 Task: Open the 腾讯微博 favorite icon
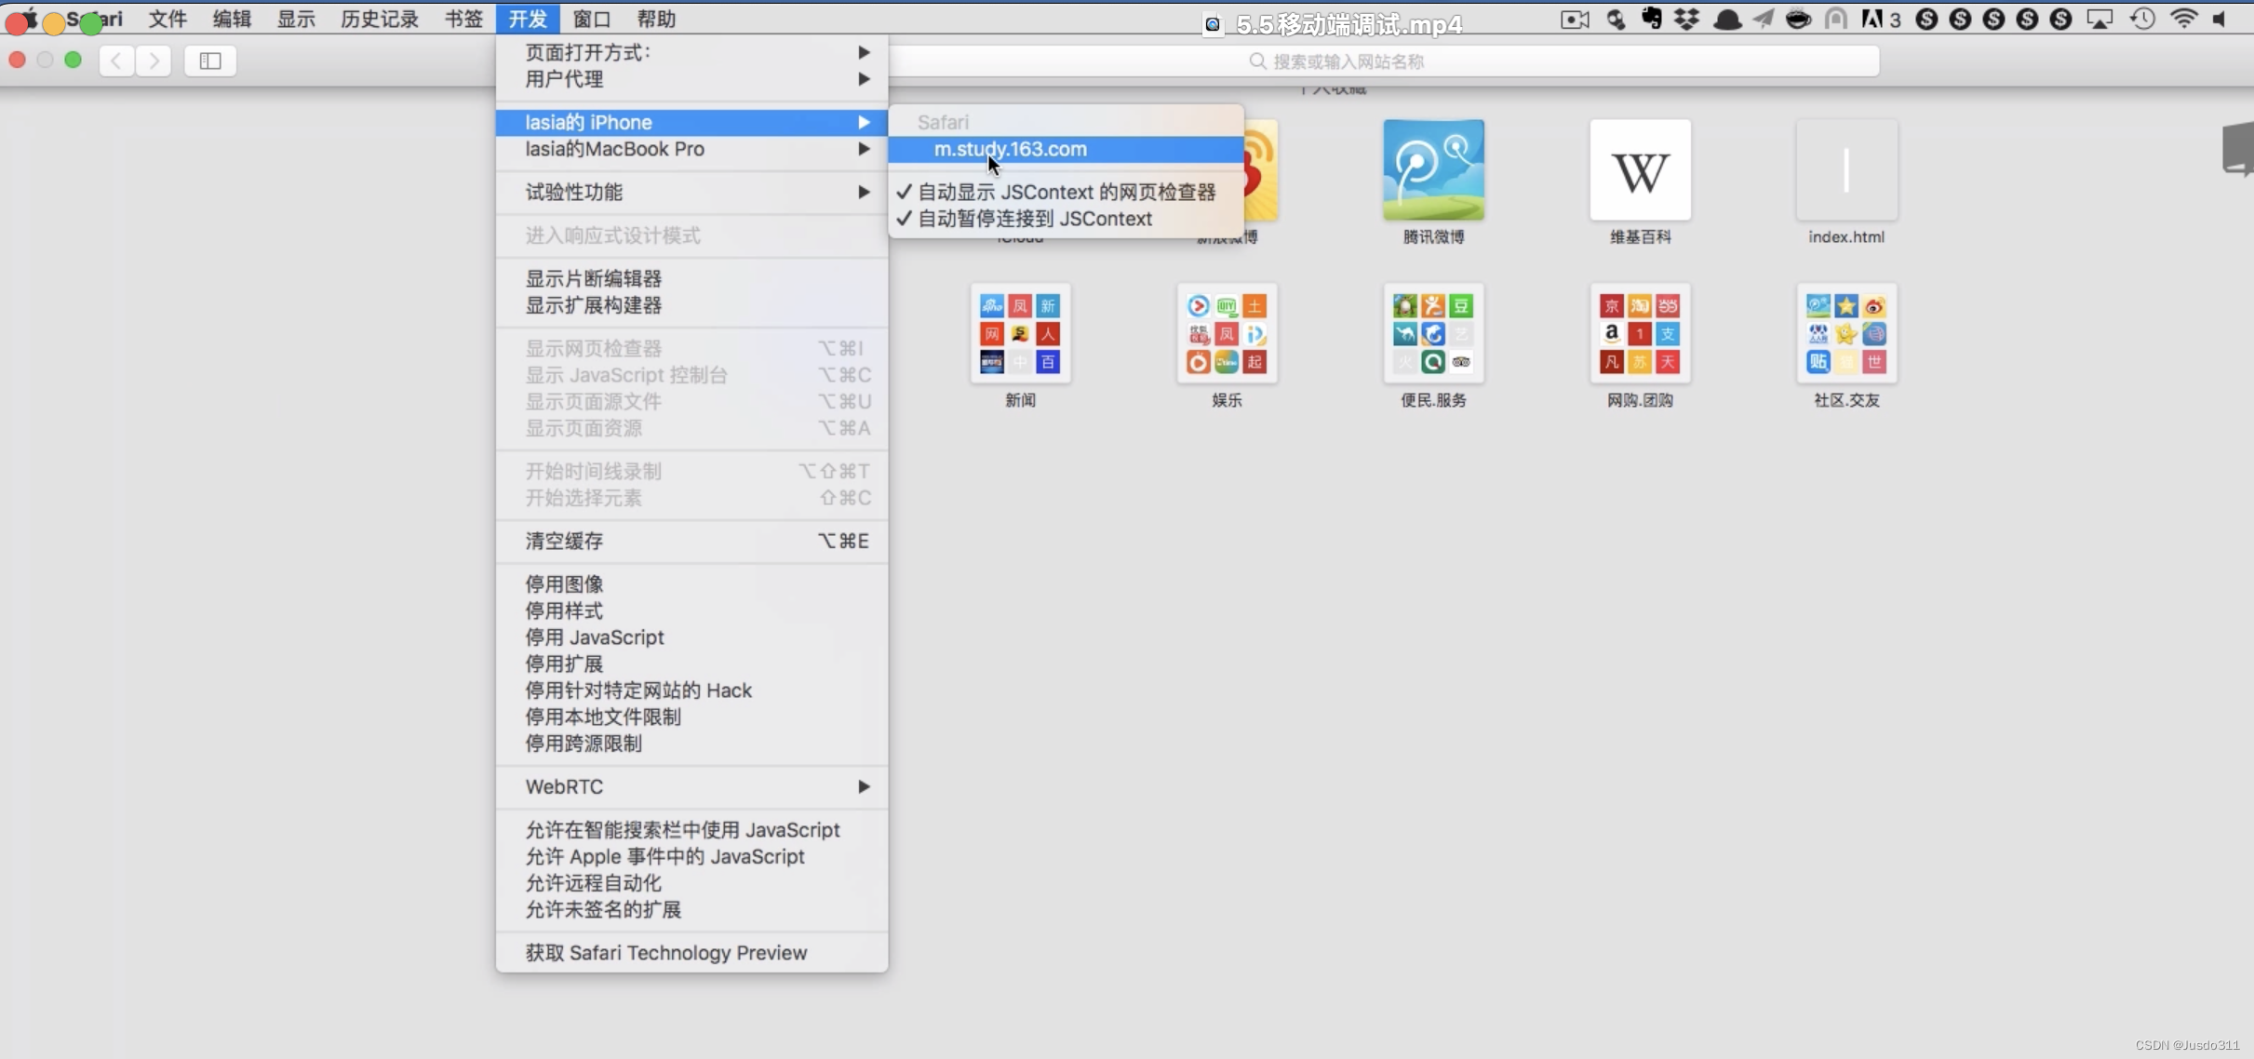click(x=1433, y=170)
